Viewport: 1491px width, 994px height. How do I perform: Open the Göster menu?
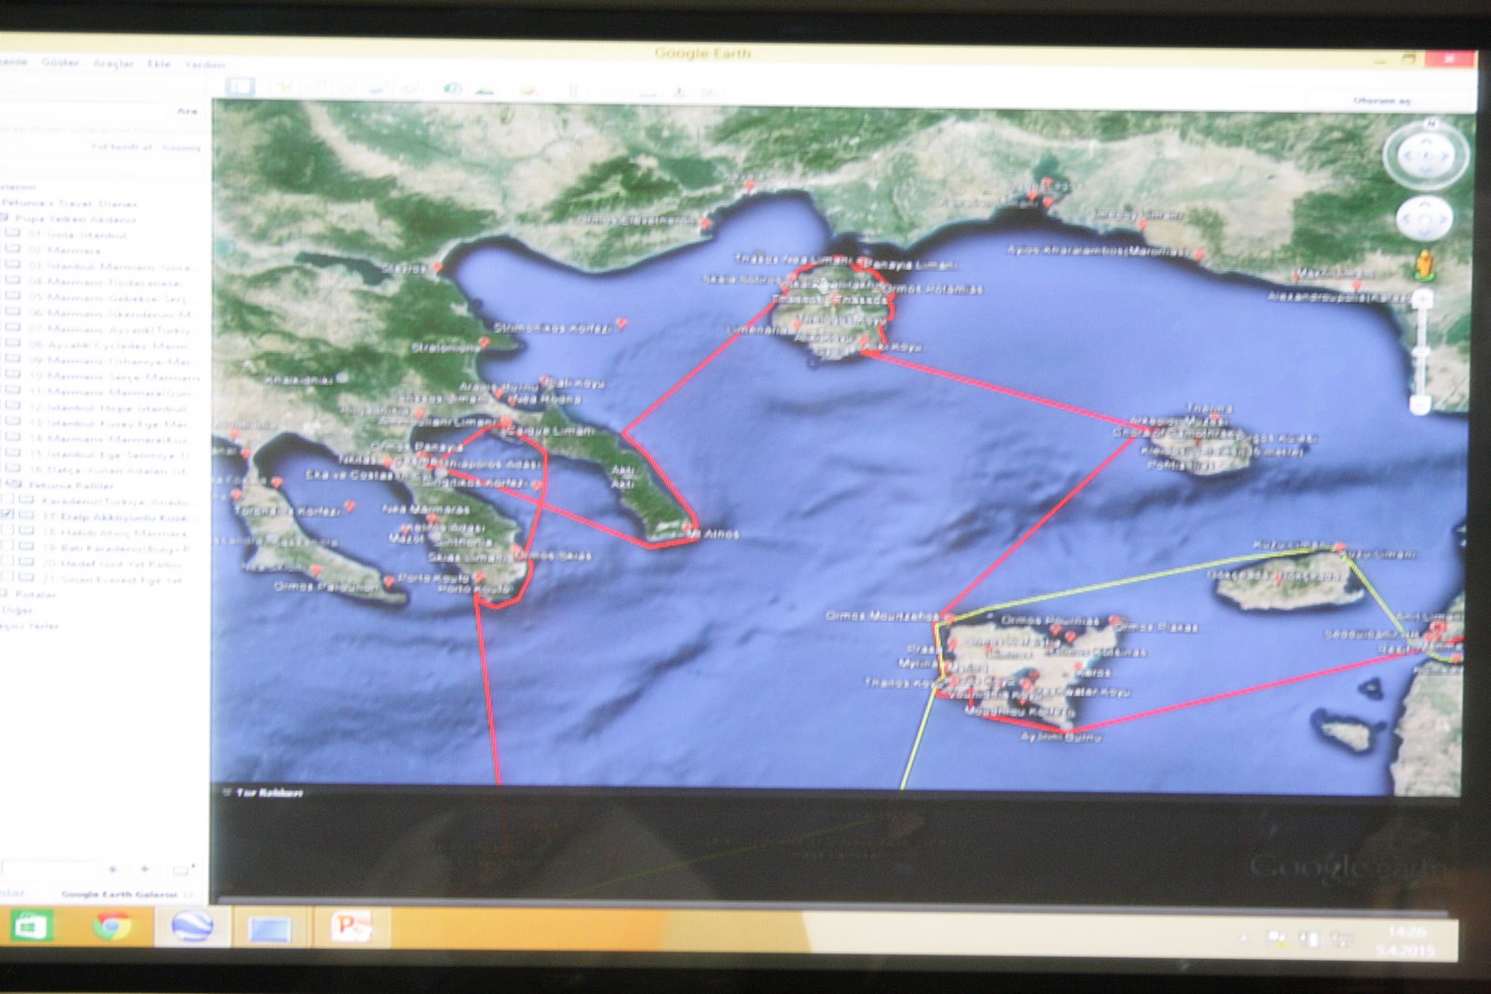[60, 63]
